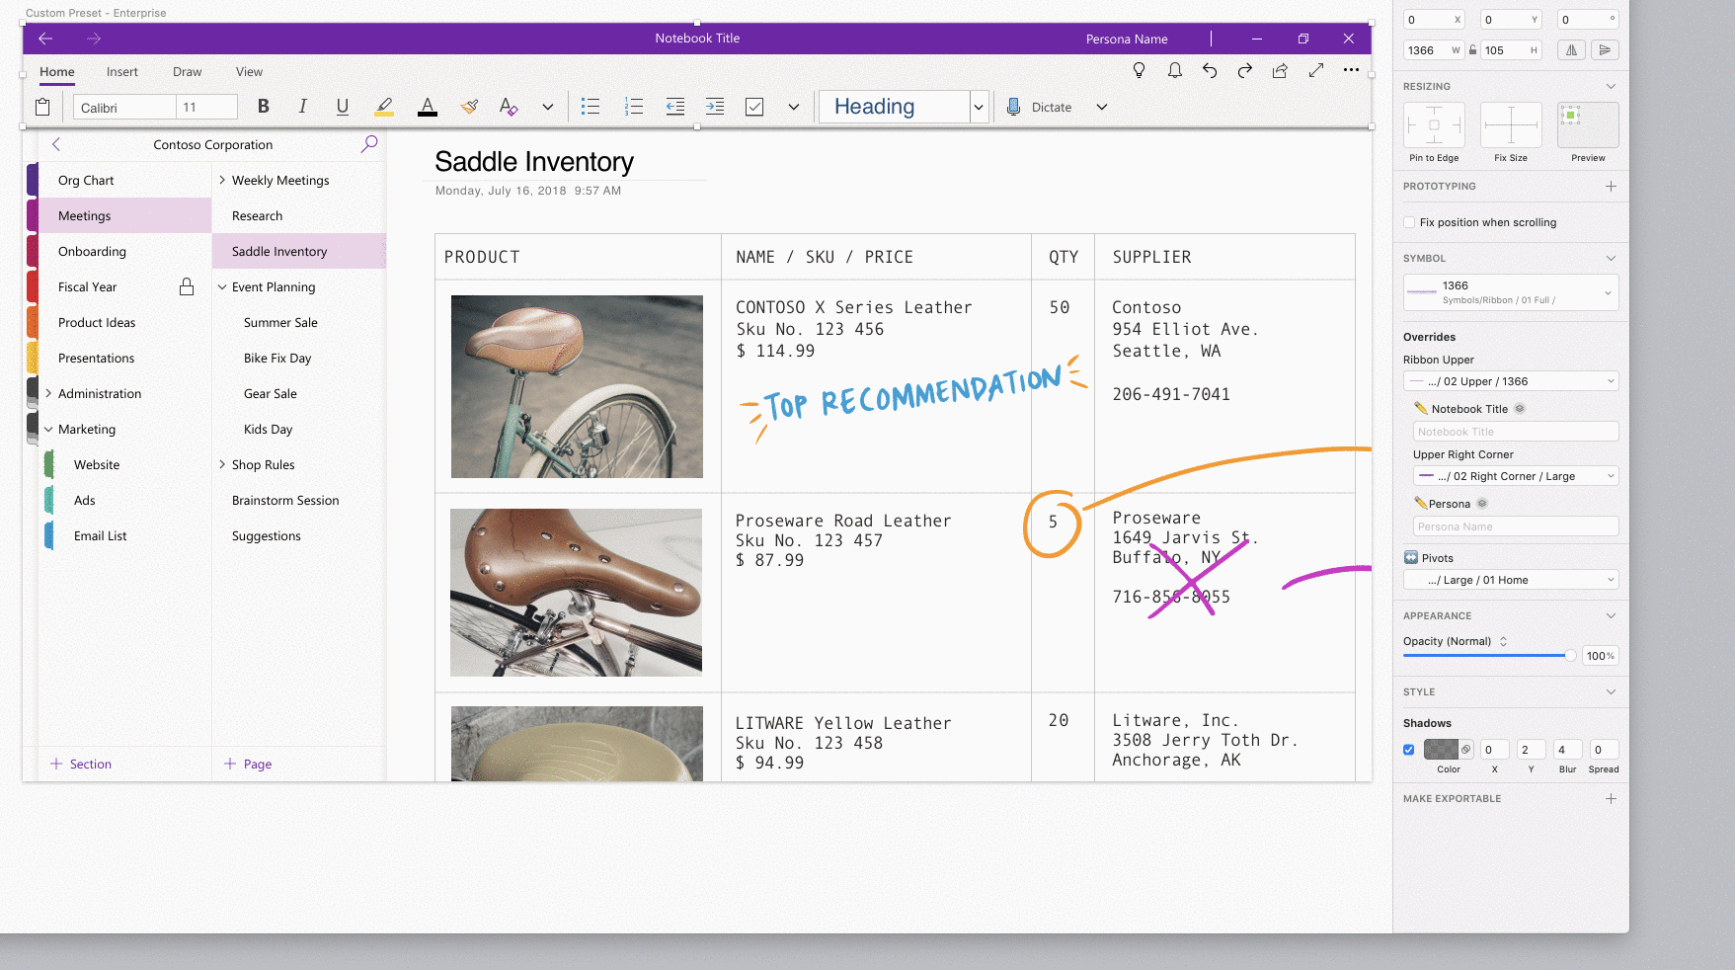Open the Saddle Inventory page
Image resolution: width=1735 pixels, height=970 pixels.
click(299, 251)
